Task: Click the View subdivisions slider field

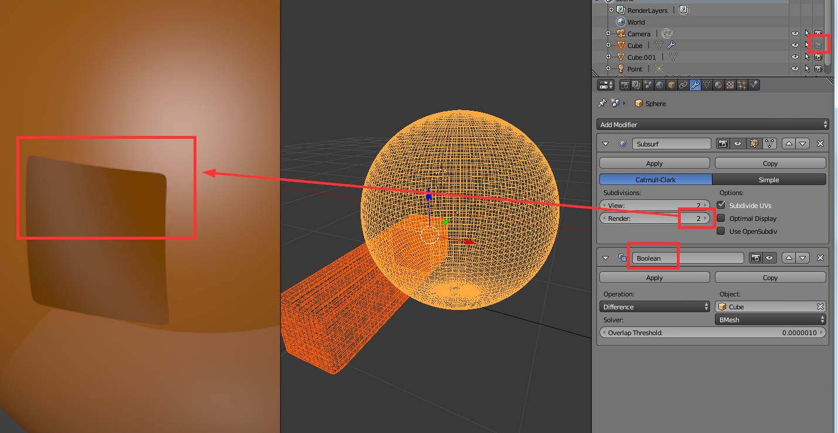Action: (x=654, y=205)
